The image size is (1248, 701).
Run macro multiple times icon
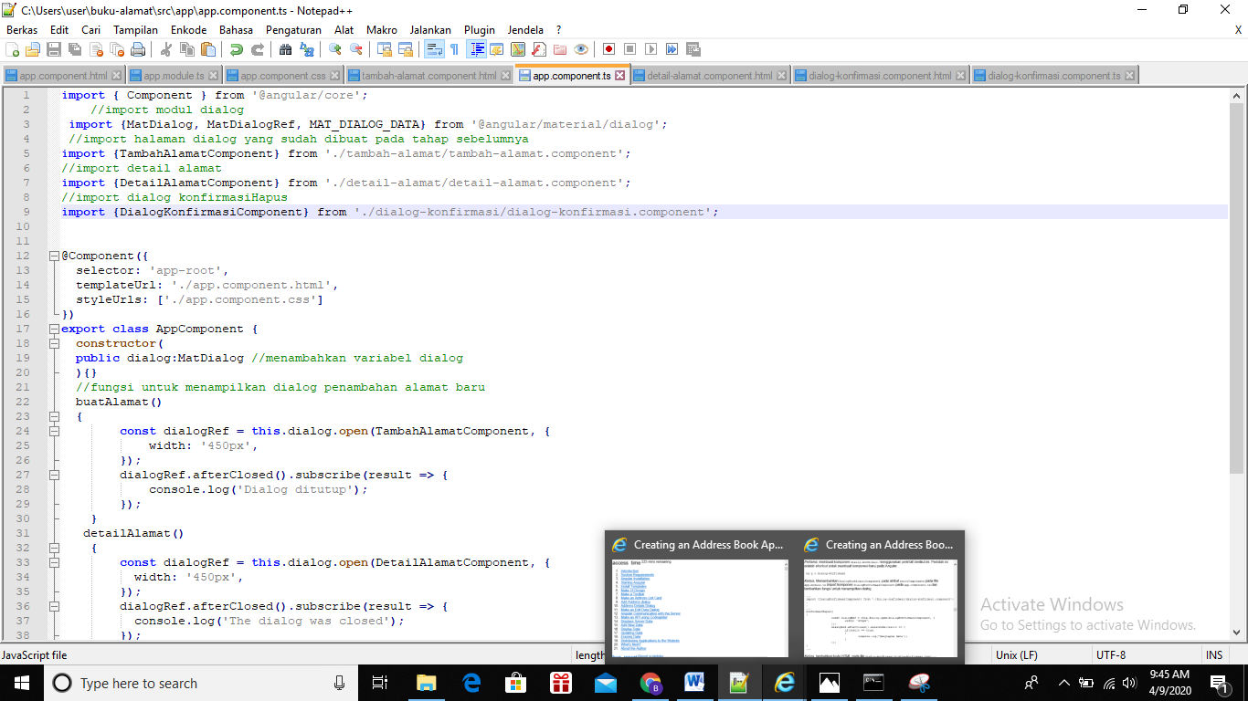click(672, 49)
